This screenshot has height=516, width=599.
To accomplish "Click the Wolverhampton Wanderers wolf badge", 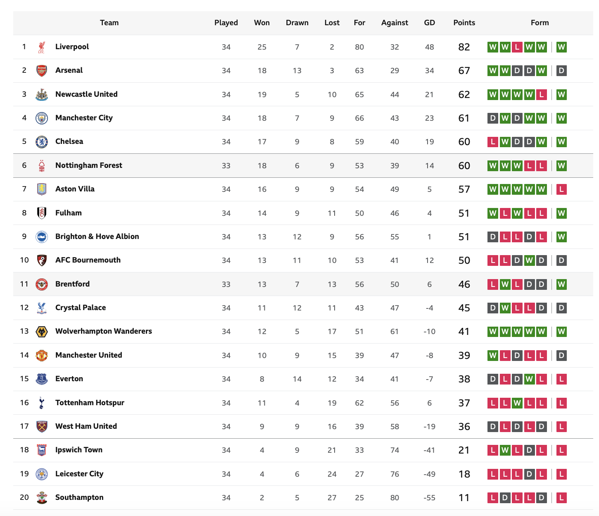I will pos(41,332).
